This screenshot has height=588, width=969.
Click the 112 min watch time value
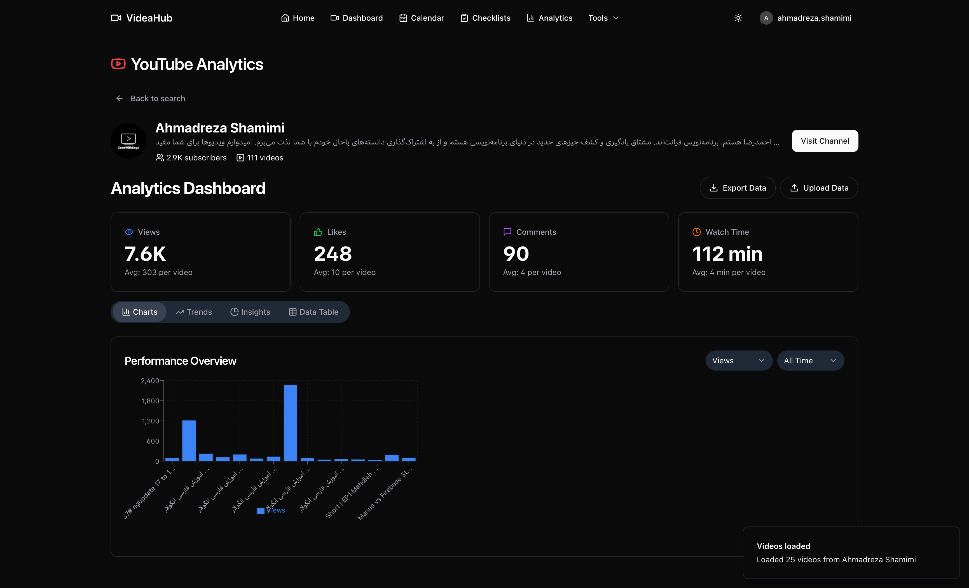727,254
